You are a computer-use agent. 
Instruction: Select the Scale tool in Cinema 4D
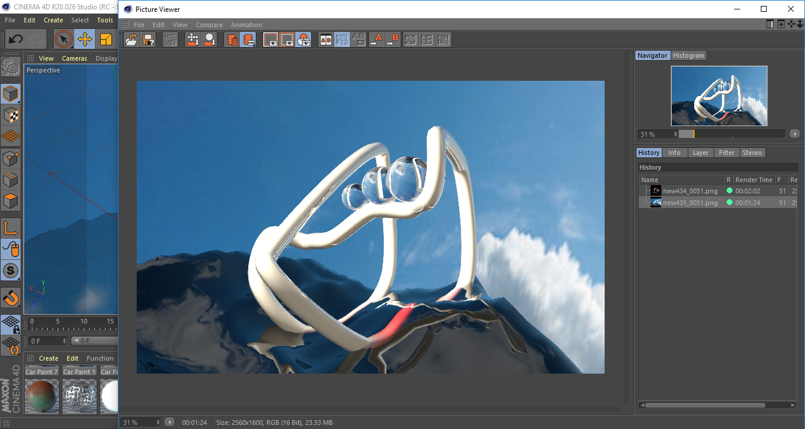(106, 39)
